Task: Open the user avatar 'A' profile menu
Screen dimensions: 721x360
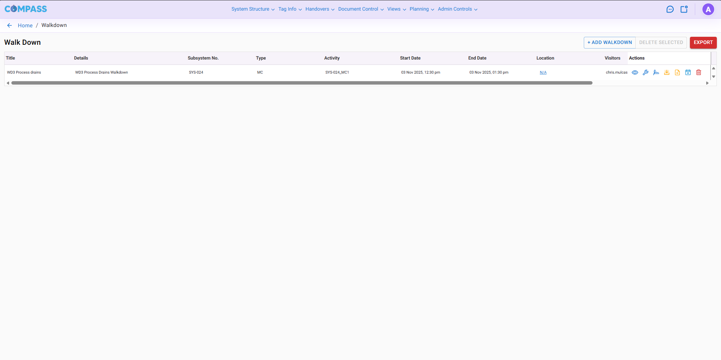Action: coord(708,9)
